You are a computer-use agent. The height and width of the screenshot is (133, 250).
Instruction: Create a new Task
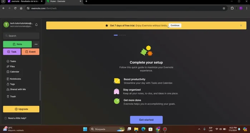tap(12, 52)
